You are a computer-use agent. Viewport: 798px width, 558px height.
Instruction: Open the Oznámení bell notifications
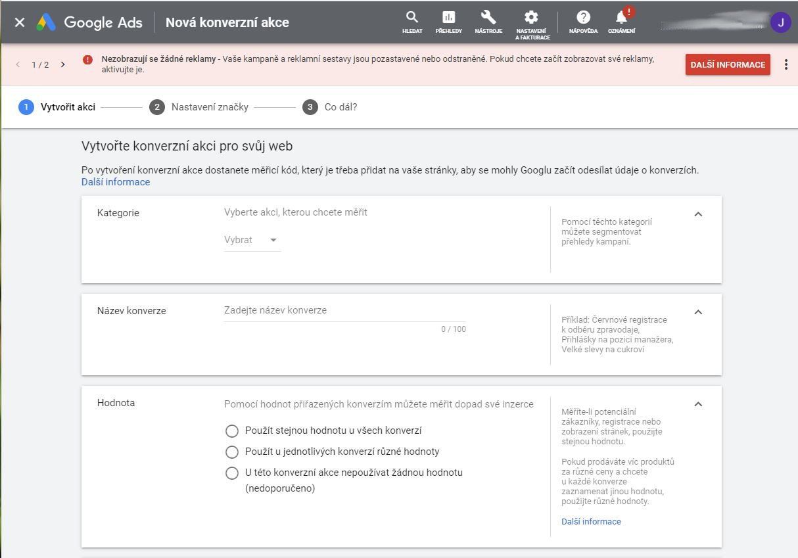pyautogui.click(x=621, y=22)
